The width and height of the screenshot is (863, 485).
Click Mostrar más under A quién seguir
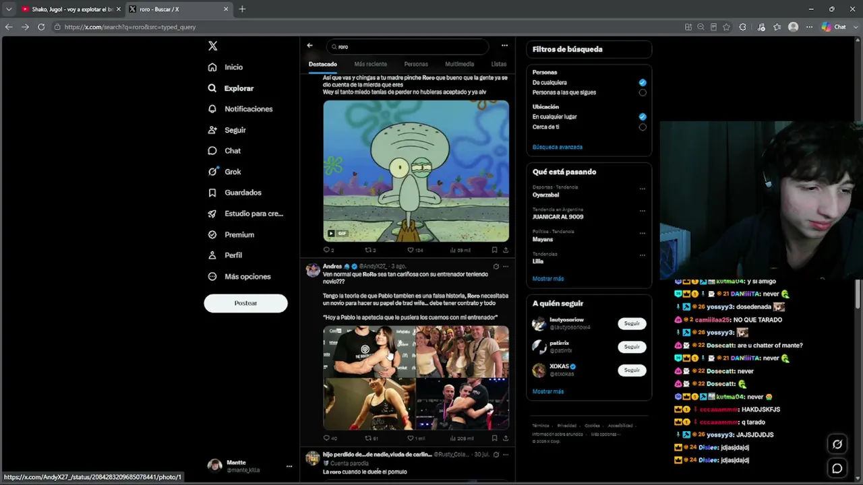pyautogui.click(x=548, y=391)
